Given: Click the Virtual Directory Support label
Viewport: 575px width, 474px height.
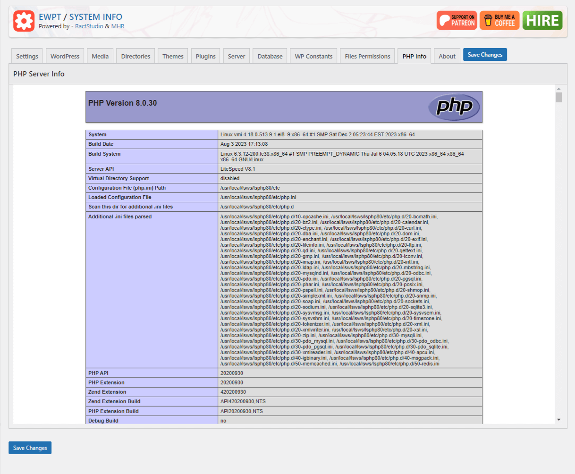Looking at the screenshot, I should (x=118, y=178).
